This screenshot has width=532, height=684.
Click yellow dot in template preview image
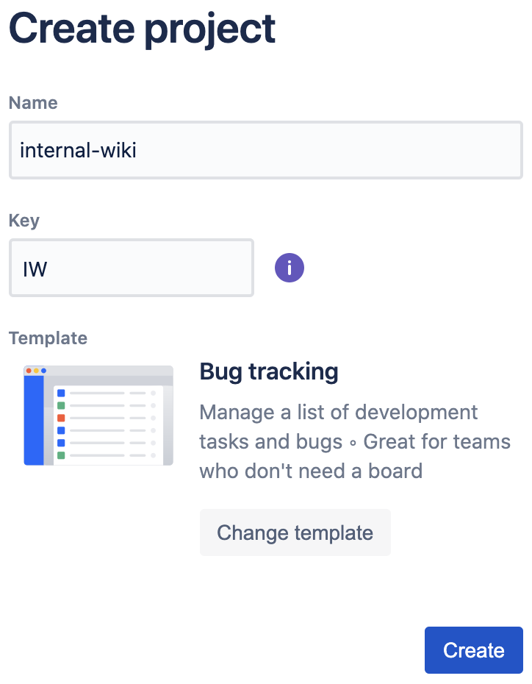(36, 371)
